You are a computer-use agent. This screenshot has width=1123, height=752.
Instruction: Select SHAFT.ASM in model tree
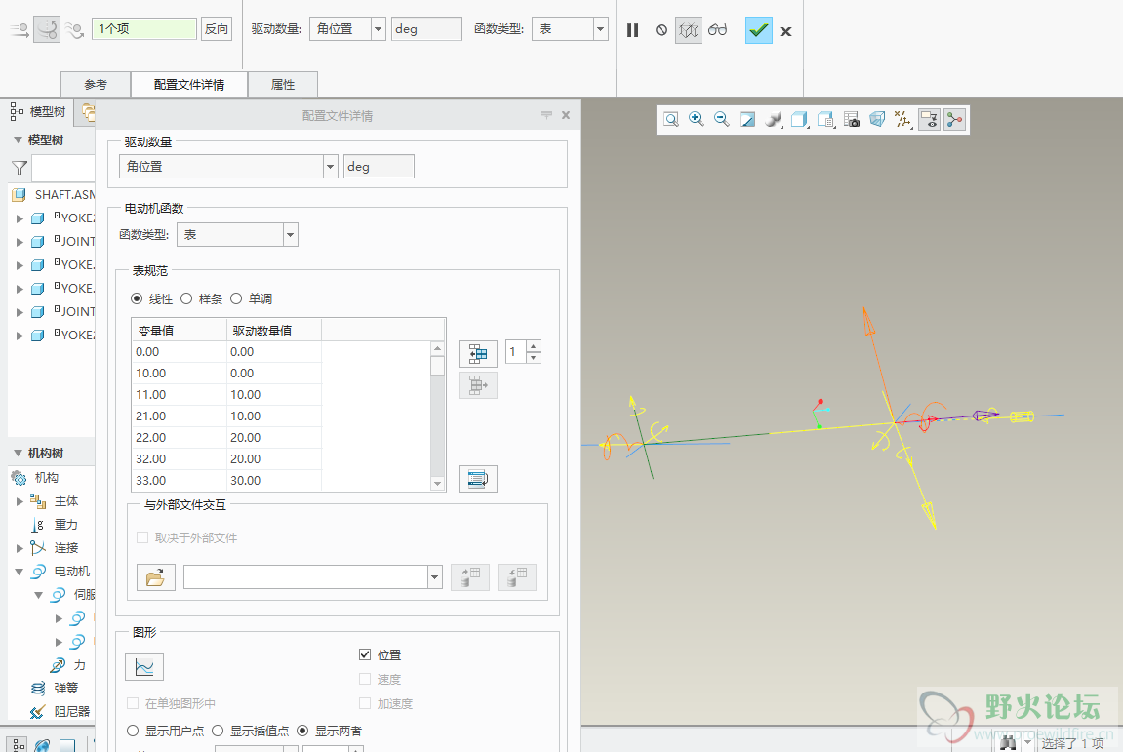pos(64,195)
